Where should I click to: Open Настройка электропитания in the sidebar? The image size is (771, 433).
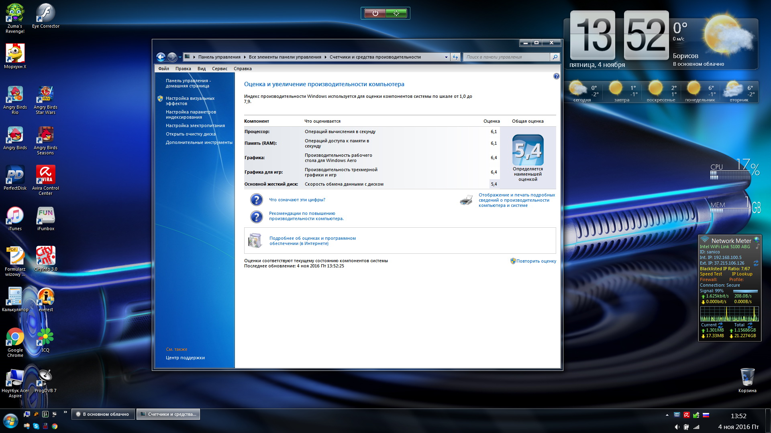tap(195, 125)
